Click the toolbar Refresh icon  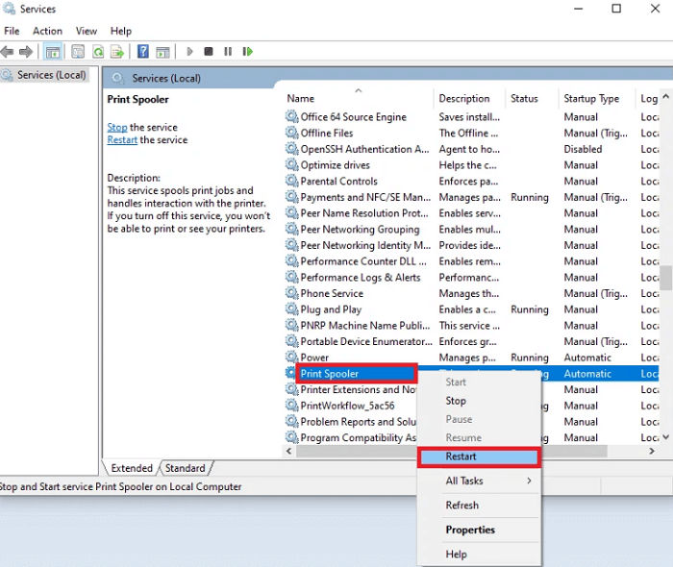coord(98,52)
